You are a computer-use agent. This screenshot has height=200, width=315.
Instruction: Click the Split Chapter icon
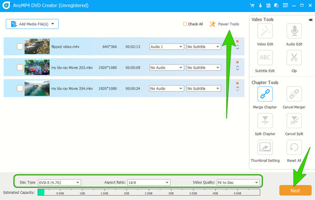click(x=265, y=120)
